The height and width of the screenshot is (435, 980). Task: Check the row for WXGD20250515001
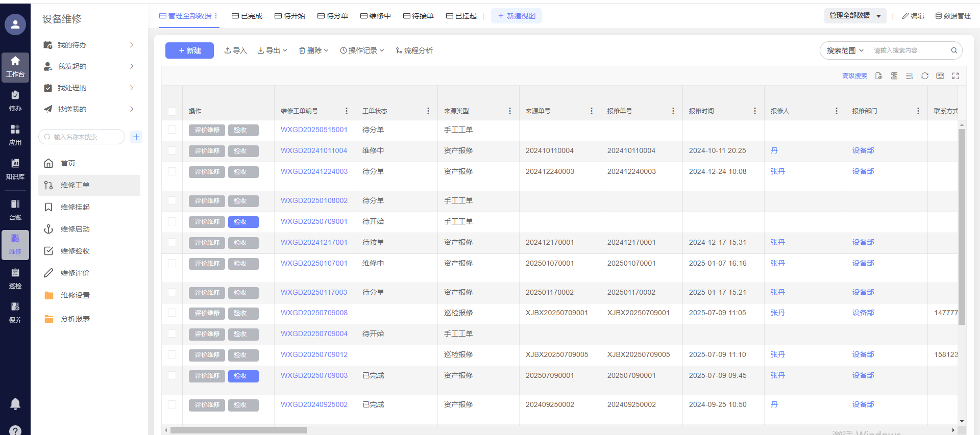(x=172, y=130)
